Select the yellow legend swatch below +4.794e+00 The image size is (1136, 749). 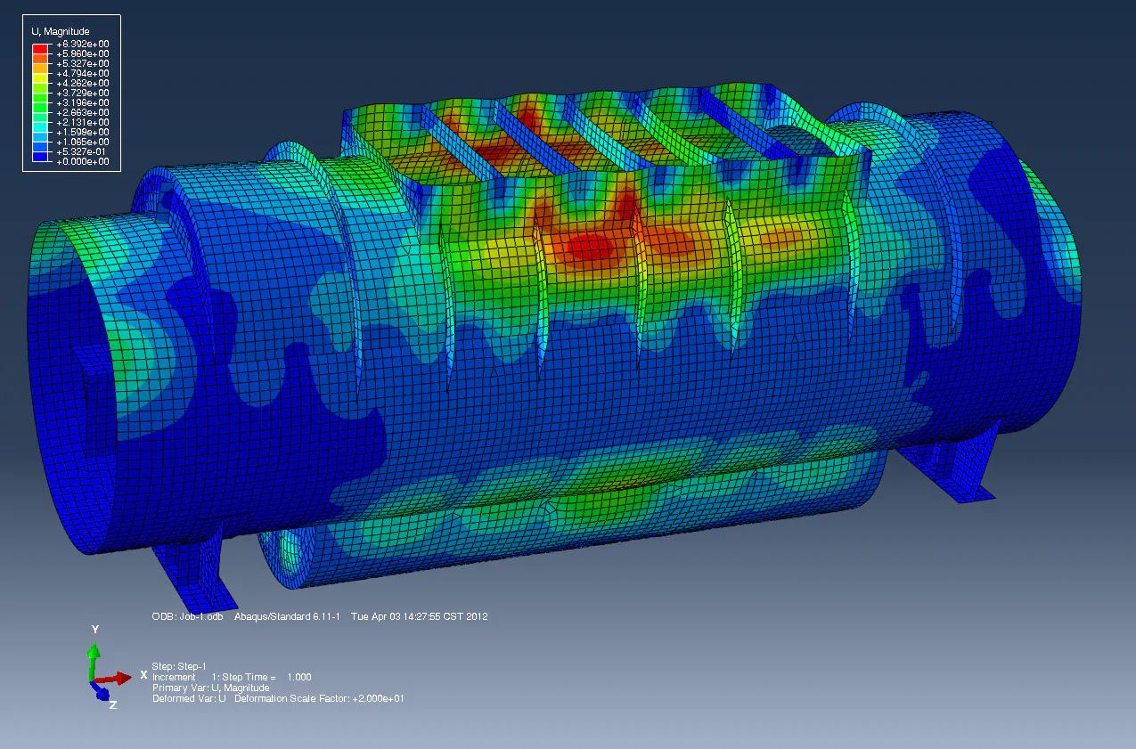point(40,78)
